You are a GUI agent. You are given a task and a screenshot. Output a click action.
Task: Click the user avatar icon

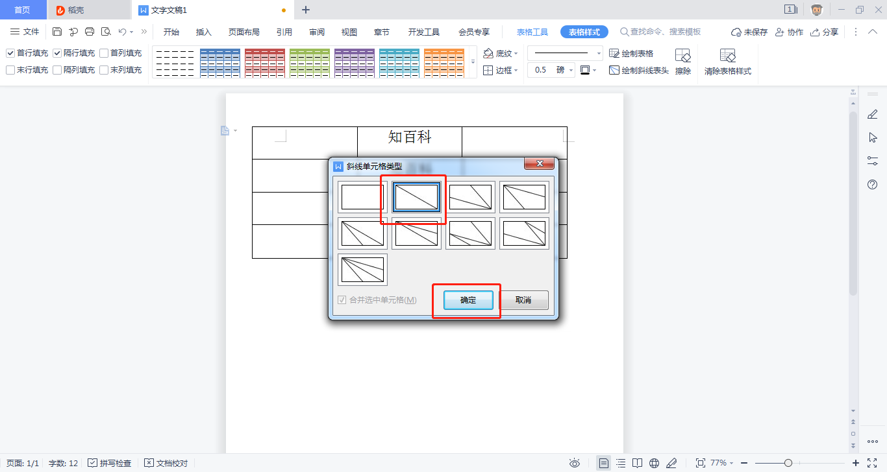click(817, 10)
